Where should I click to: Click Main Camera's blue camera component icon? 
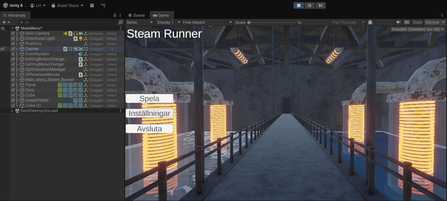[81, 33]
